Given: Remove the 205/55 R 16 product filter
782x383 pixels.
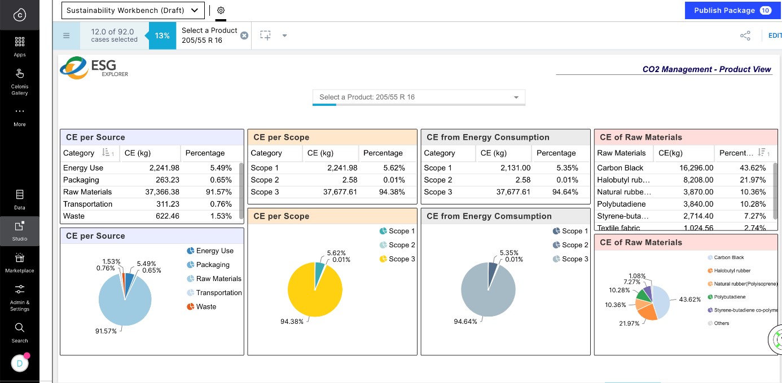Looking at the screenshot, I should [x=244, y=35].
